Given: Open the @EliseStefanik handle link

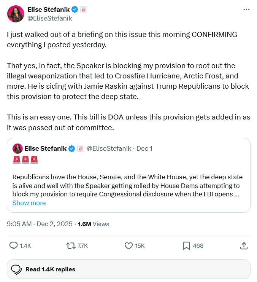Looking at the screenshot, I should point(49,18).
